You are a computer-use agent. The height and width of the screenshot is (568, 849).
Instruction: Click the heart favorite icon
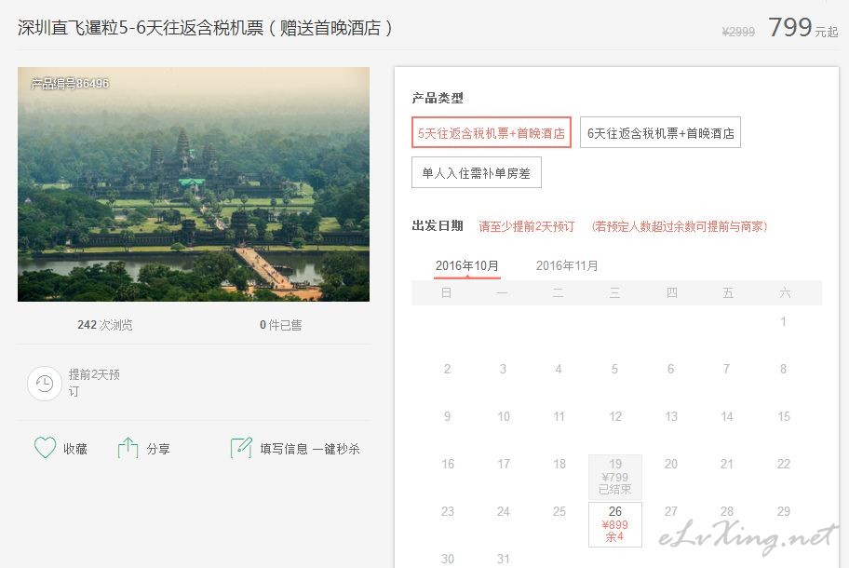(x=45, y=448)
